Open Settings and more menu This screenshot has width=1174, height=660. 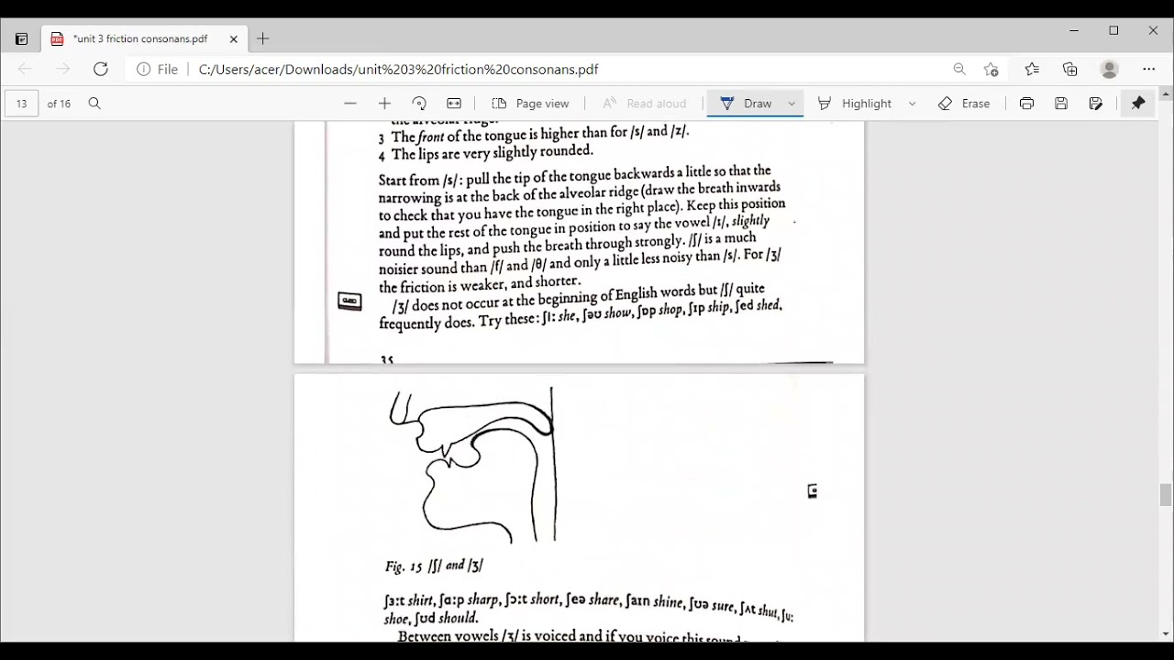[1149, 69]
